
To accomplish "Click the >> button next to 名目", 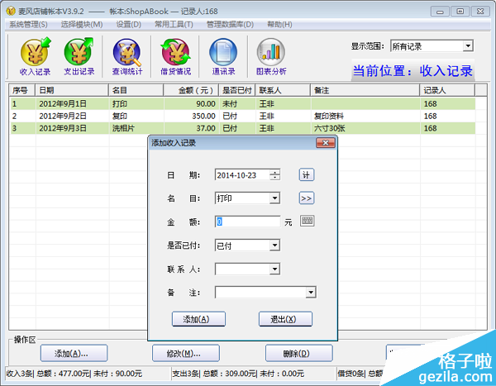I will pyautogui.click(x=307, y=198).
